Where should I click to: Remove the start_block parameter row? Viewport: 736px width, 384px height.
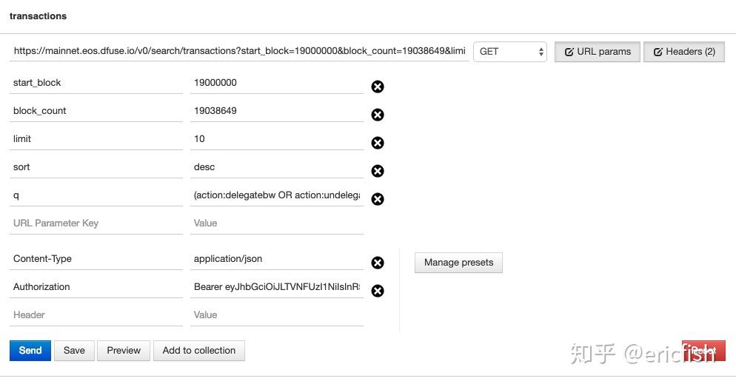pyautogui.click(x=378, y=87)
